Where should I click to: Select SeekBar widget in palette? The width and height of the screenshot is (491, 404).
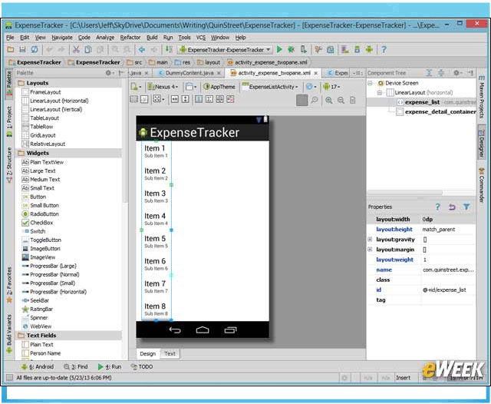(35, 300)
